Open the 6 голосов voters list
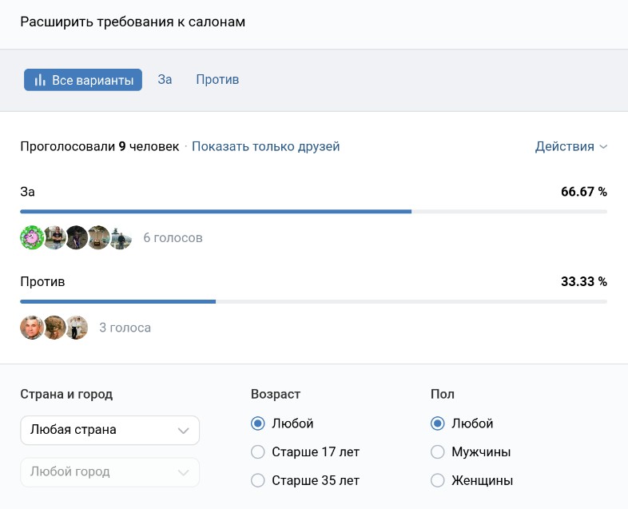Screen dimensions: 628x509 173,237
